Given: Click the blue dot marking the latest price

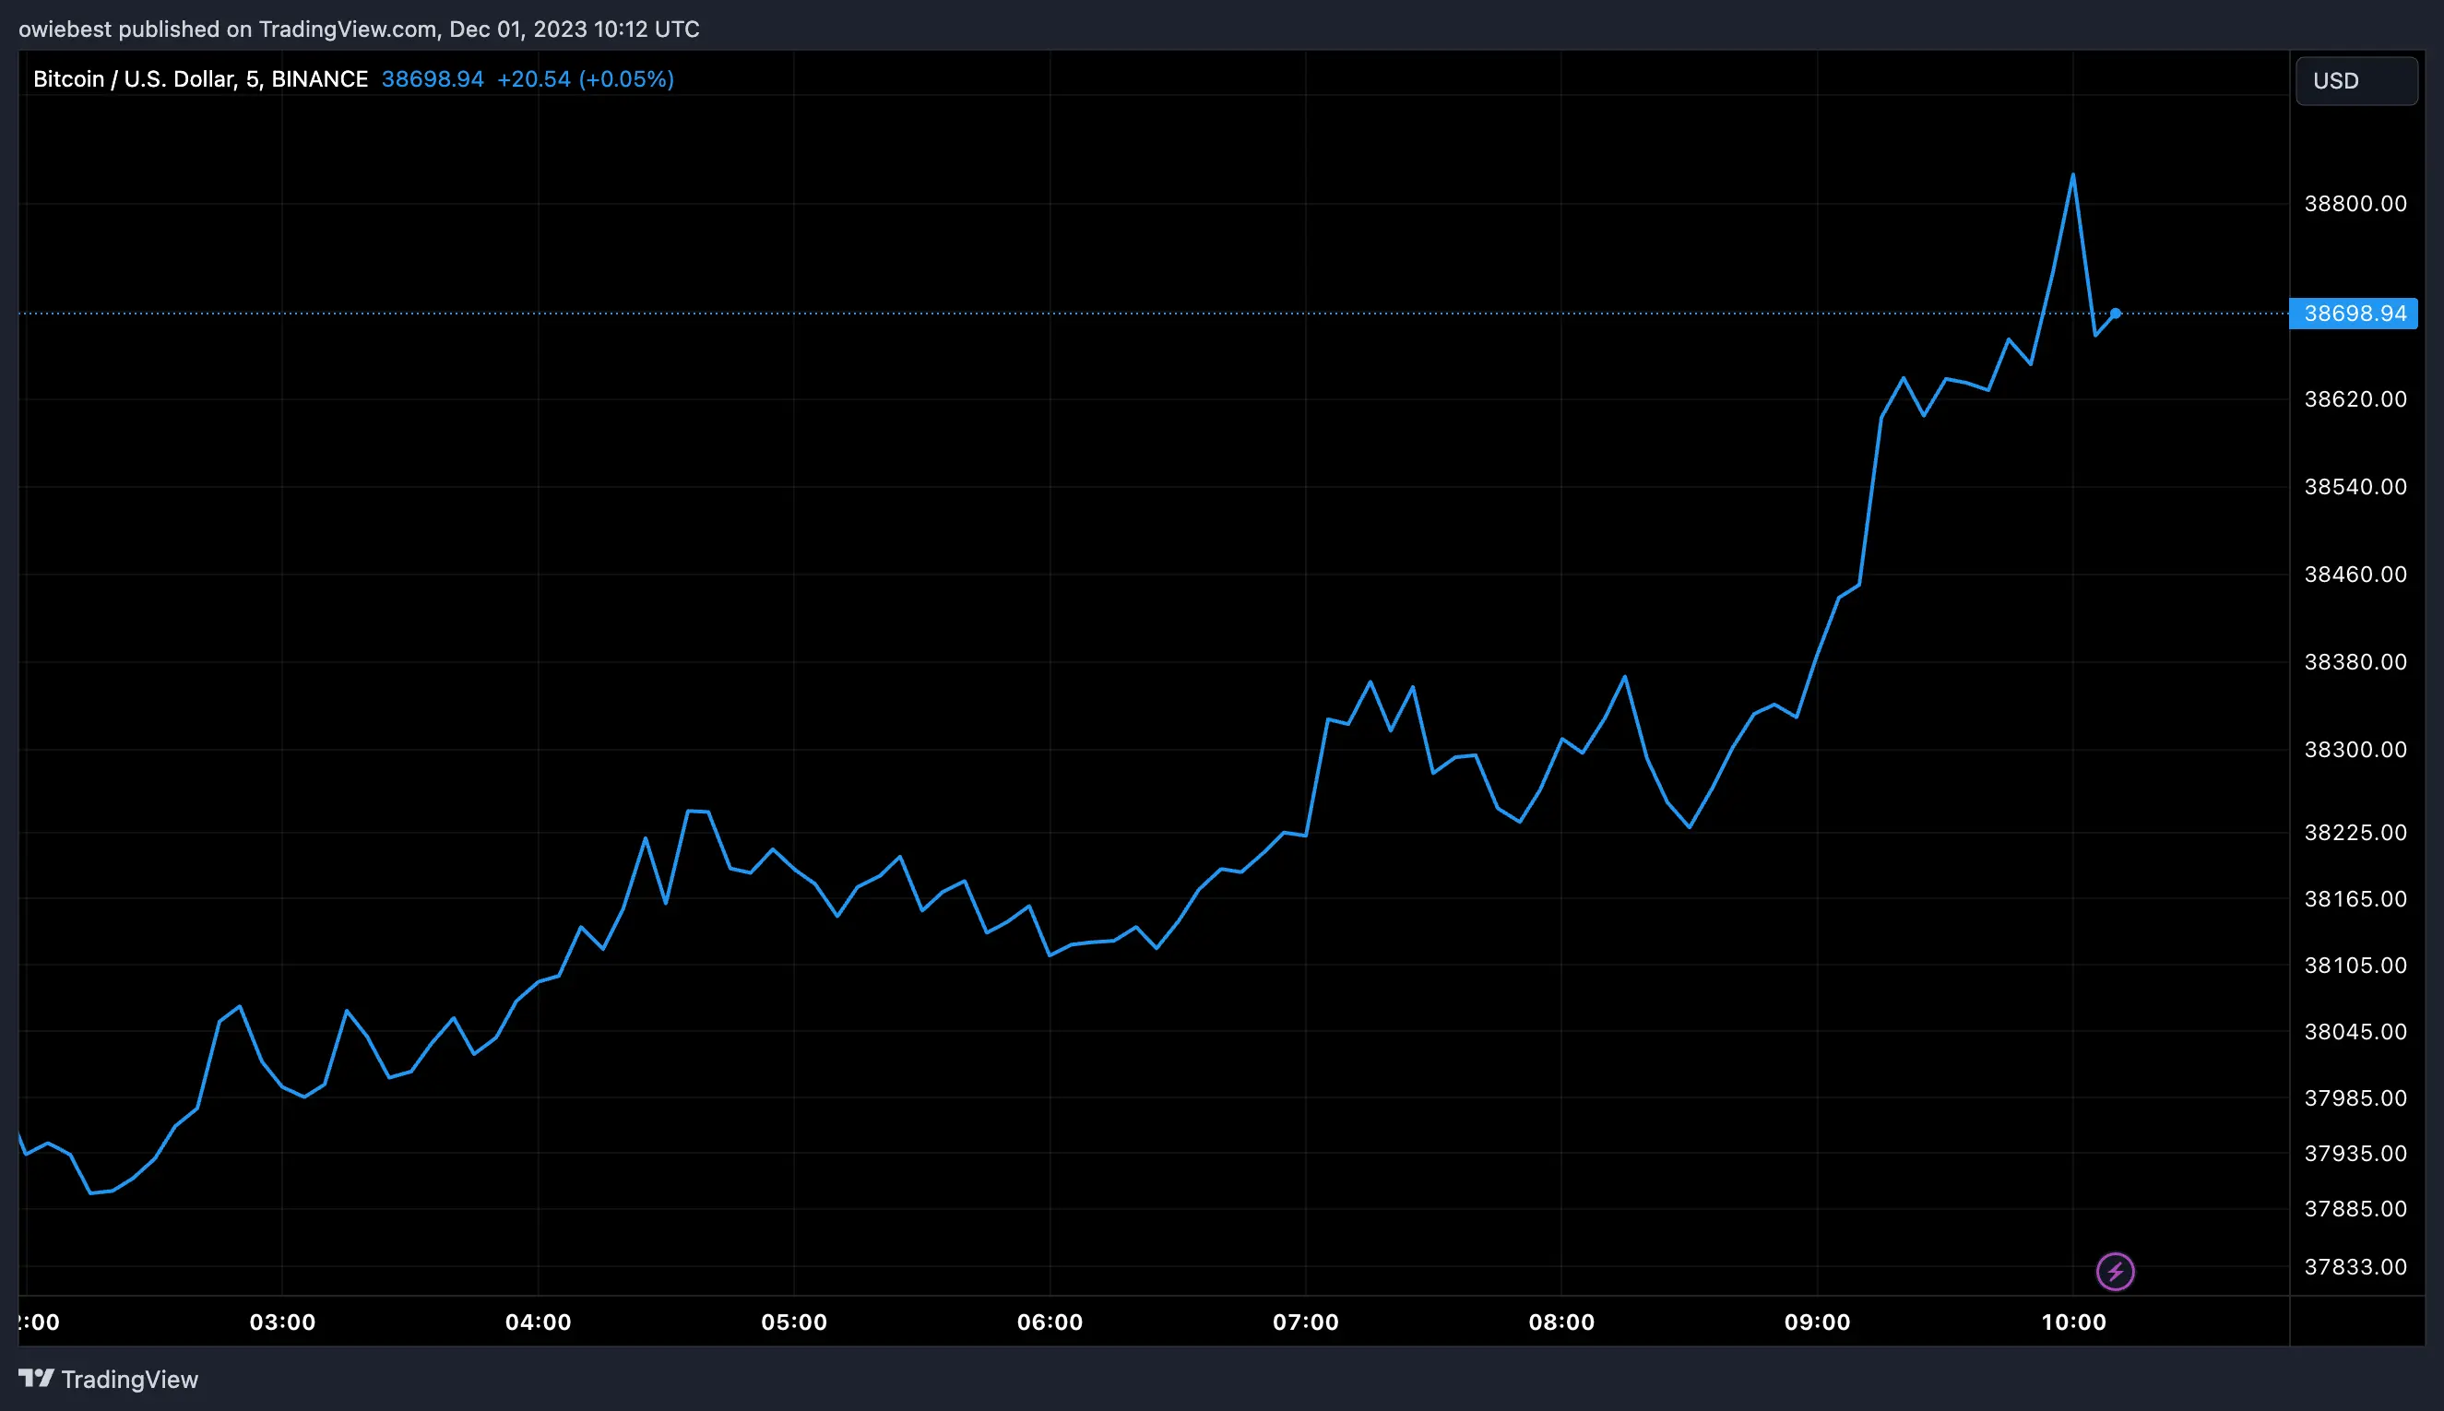Looking at the screenshot, I should (2117, 312).
